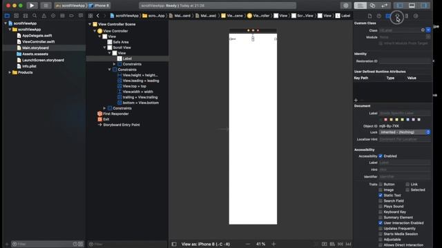Click the Restoration ID field
This screenshot has height=248, width=442.
405,61
